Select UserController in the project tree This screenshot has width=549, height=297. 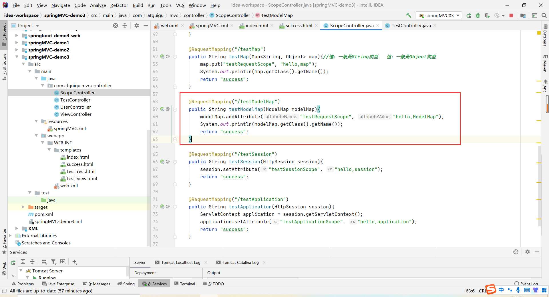[x=75, y=107]
